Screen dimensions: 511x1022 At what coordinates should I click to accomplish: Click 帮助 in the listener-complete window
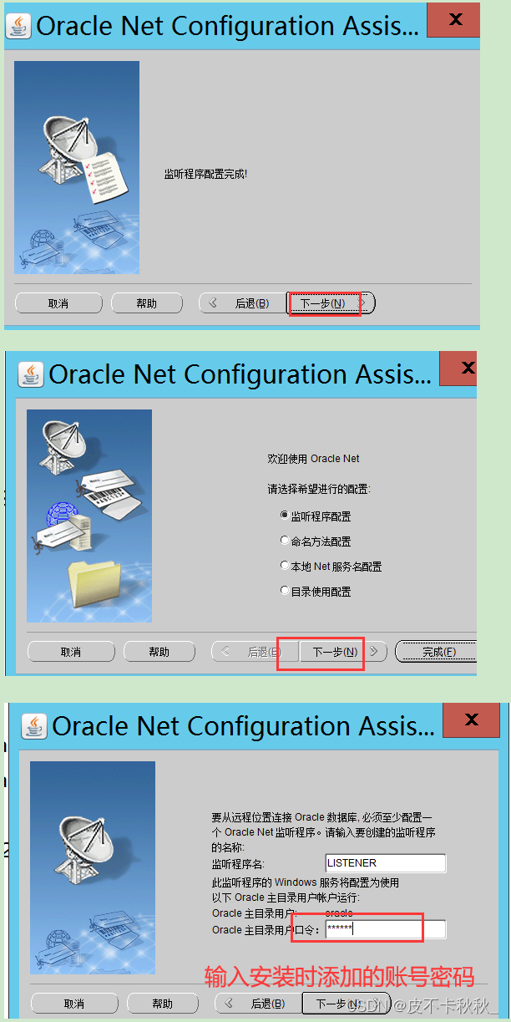point(147,303)
